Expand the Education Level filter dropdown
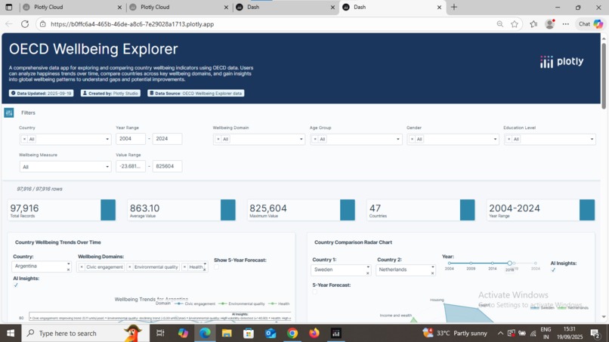The height and width of the screenshot is (342, 609). [592, 139]
